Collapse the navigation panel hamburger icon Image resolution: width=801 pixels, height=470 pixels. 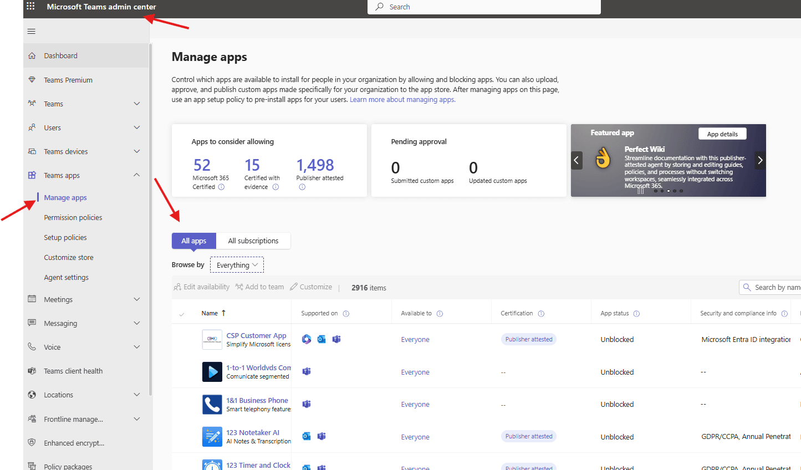[x=31, y=31]
